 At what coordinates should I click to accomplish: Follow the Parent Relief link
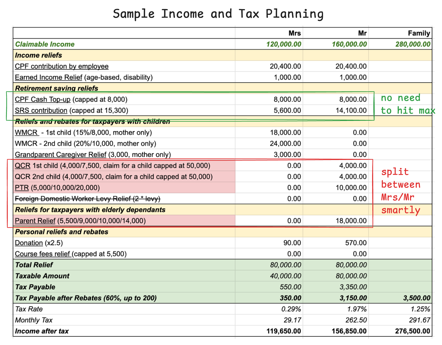(x=35, y=221)
